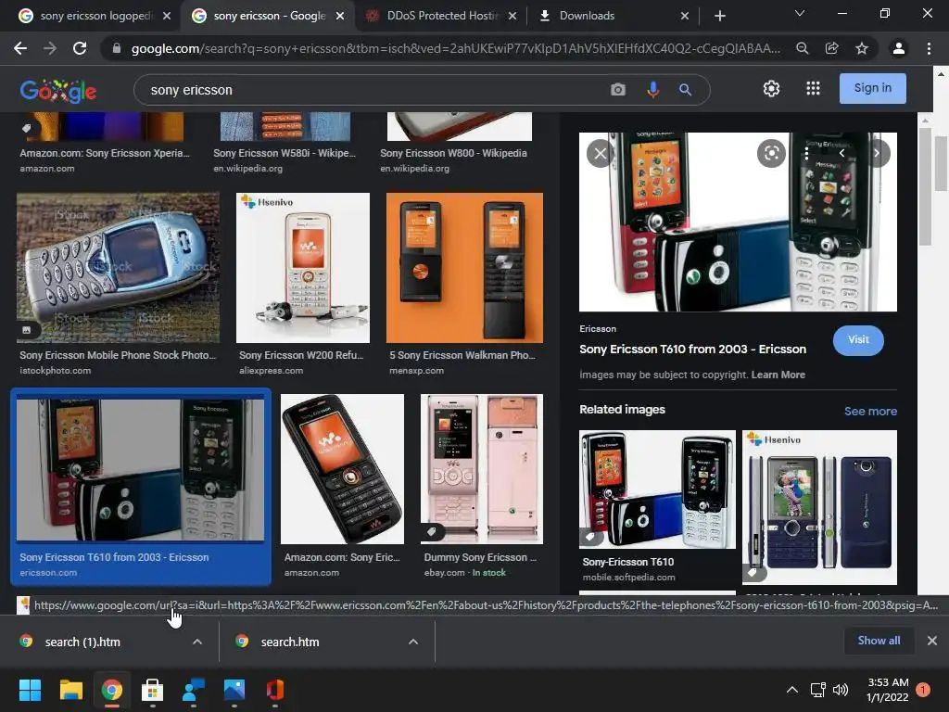
Task: Open Amazon black Walkman phone thumbnail
Action: click(342, 468)
